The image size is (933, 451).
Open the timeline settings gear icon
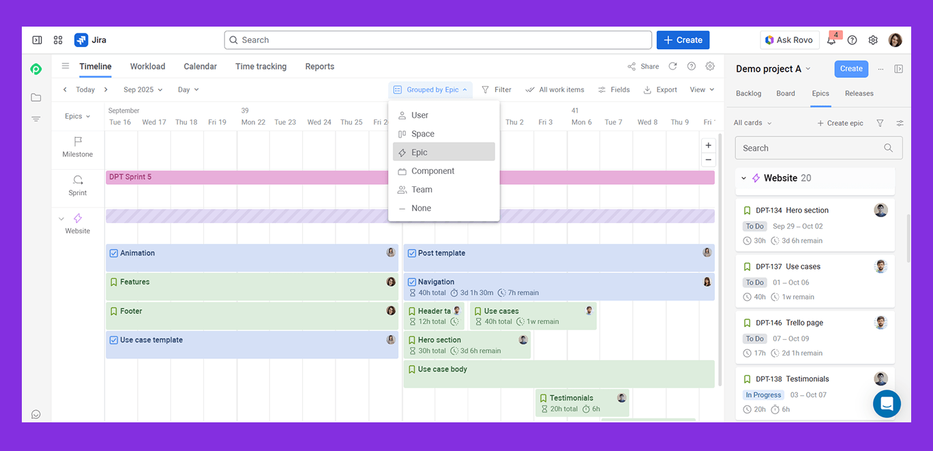709,66
